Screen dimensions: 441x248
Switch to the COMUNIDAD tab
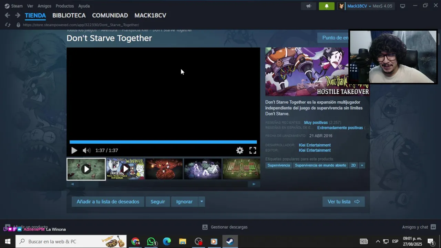110,15
